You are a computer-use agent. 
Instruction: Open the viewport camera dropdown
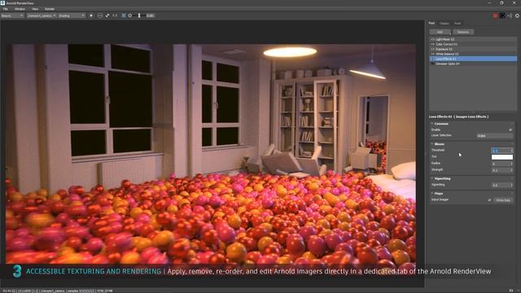(x=42, y=15)
